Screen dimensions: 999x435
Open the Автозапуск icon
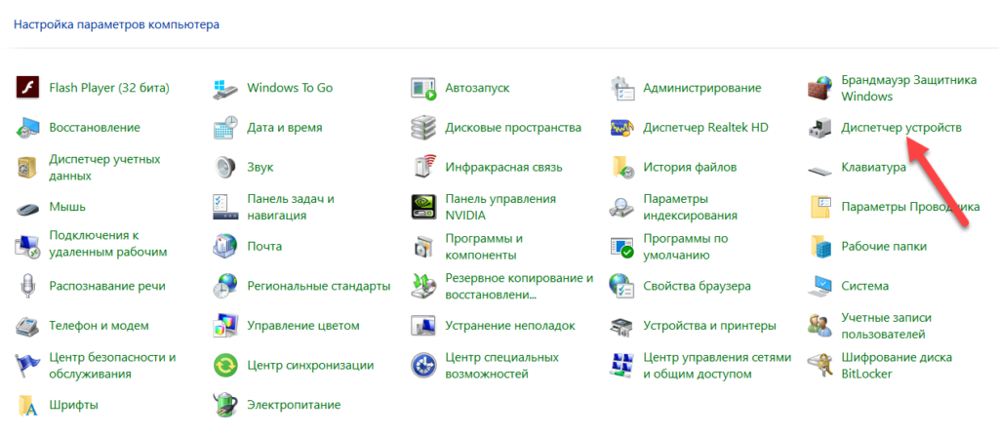point(422,88)
